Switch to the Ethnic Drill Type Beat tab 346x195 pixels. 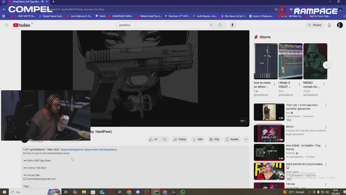pyautogui.click(x=28, y=2)
